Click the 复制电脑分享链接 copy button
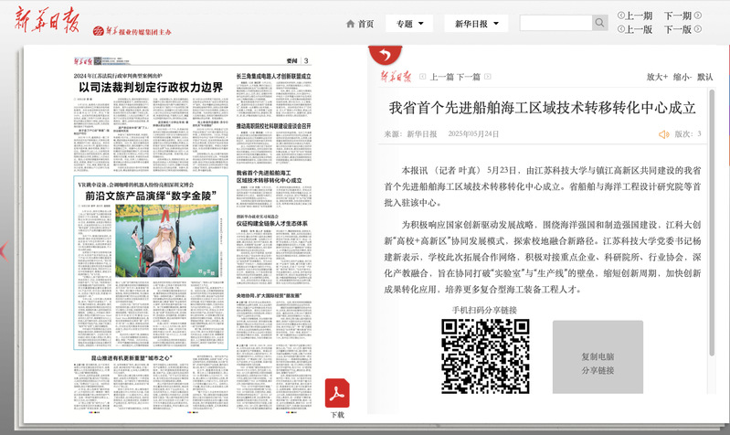 598,363
